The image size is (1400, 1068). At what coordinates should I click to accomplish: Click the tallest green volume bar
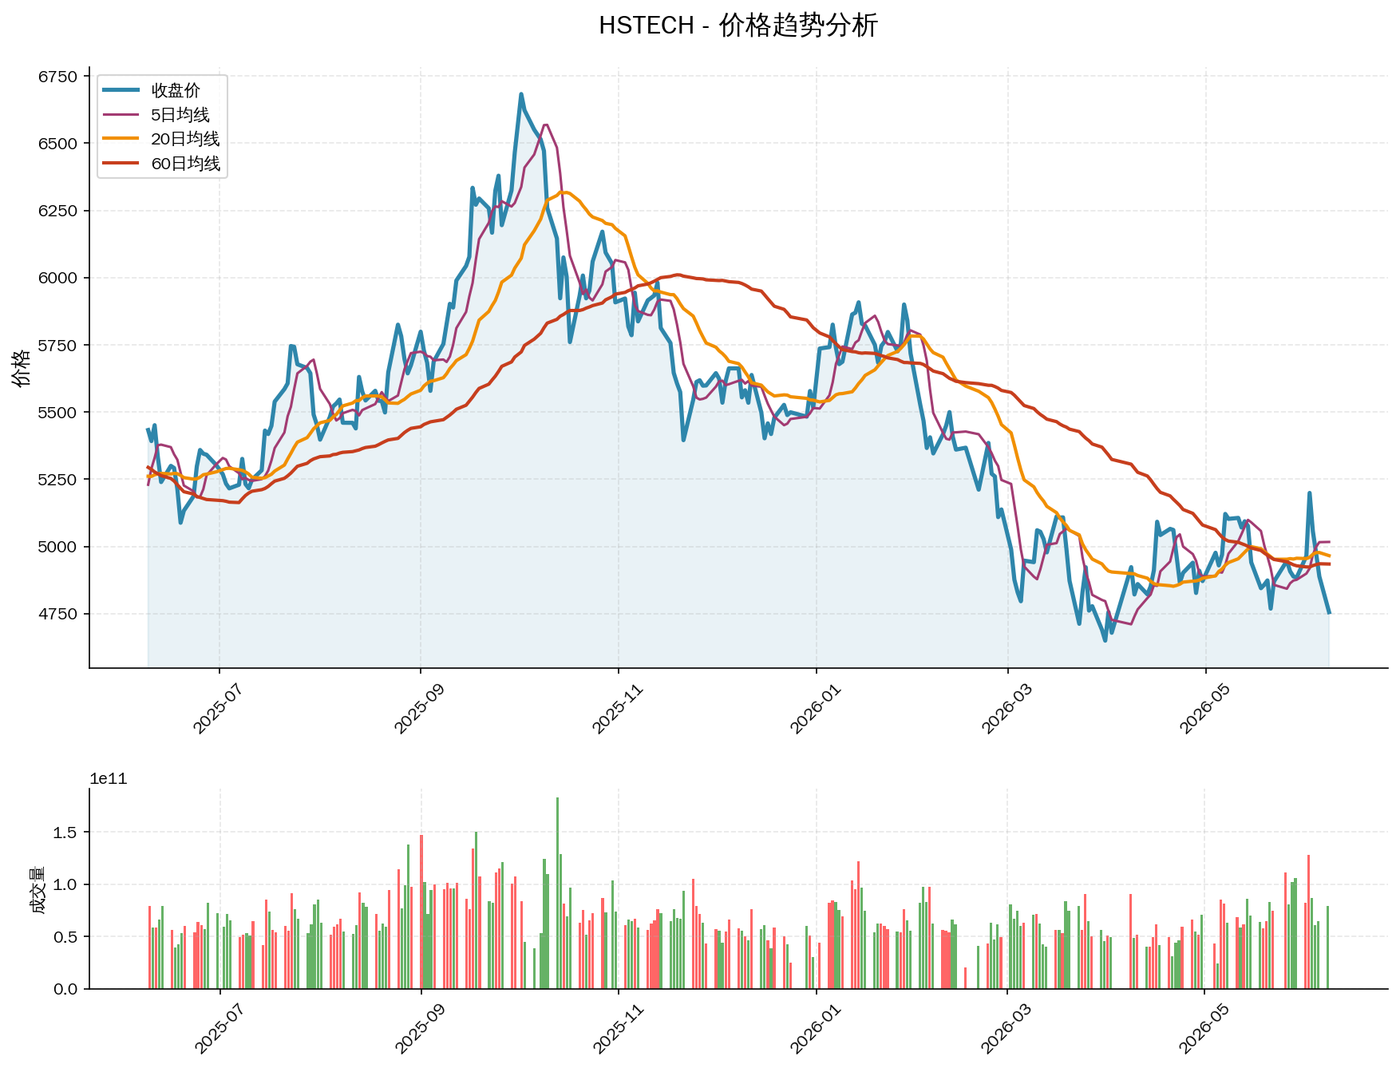click(x=557, y=893)
